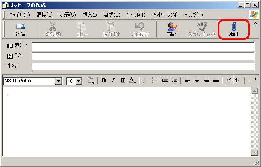
Task: Toggle italic formatting
Action: click(x=113, y=80)
